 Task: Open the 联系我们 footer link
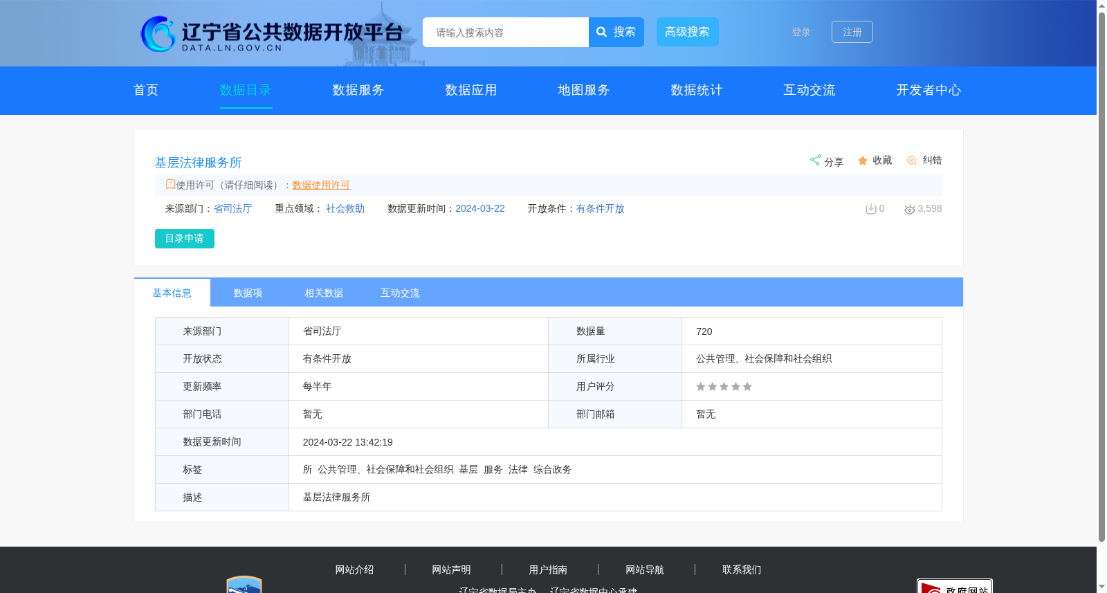[x=742, y=569]
